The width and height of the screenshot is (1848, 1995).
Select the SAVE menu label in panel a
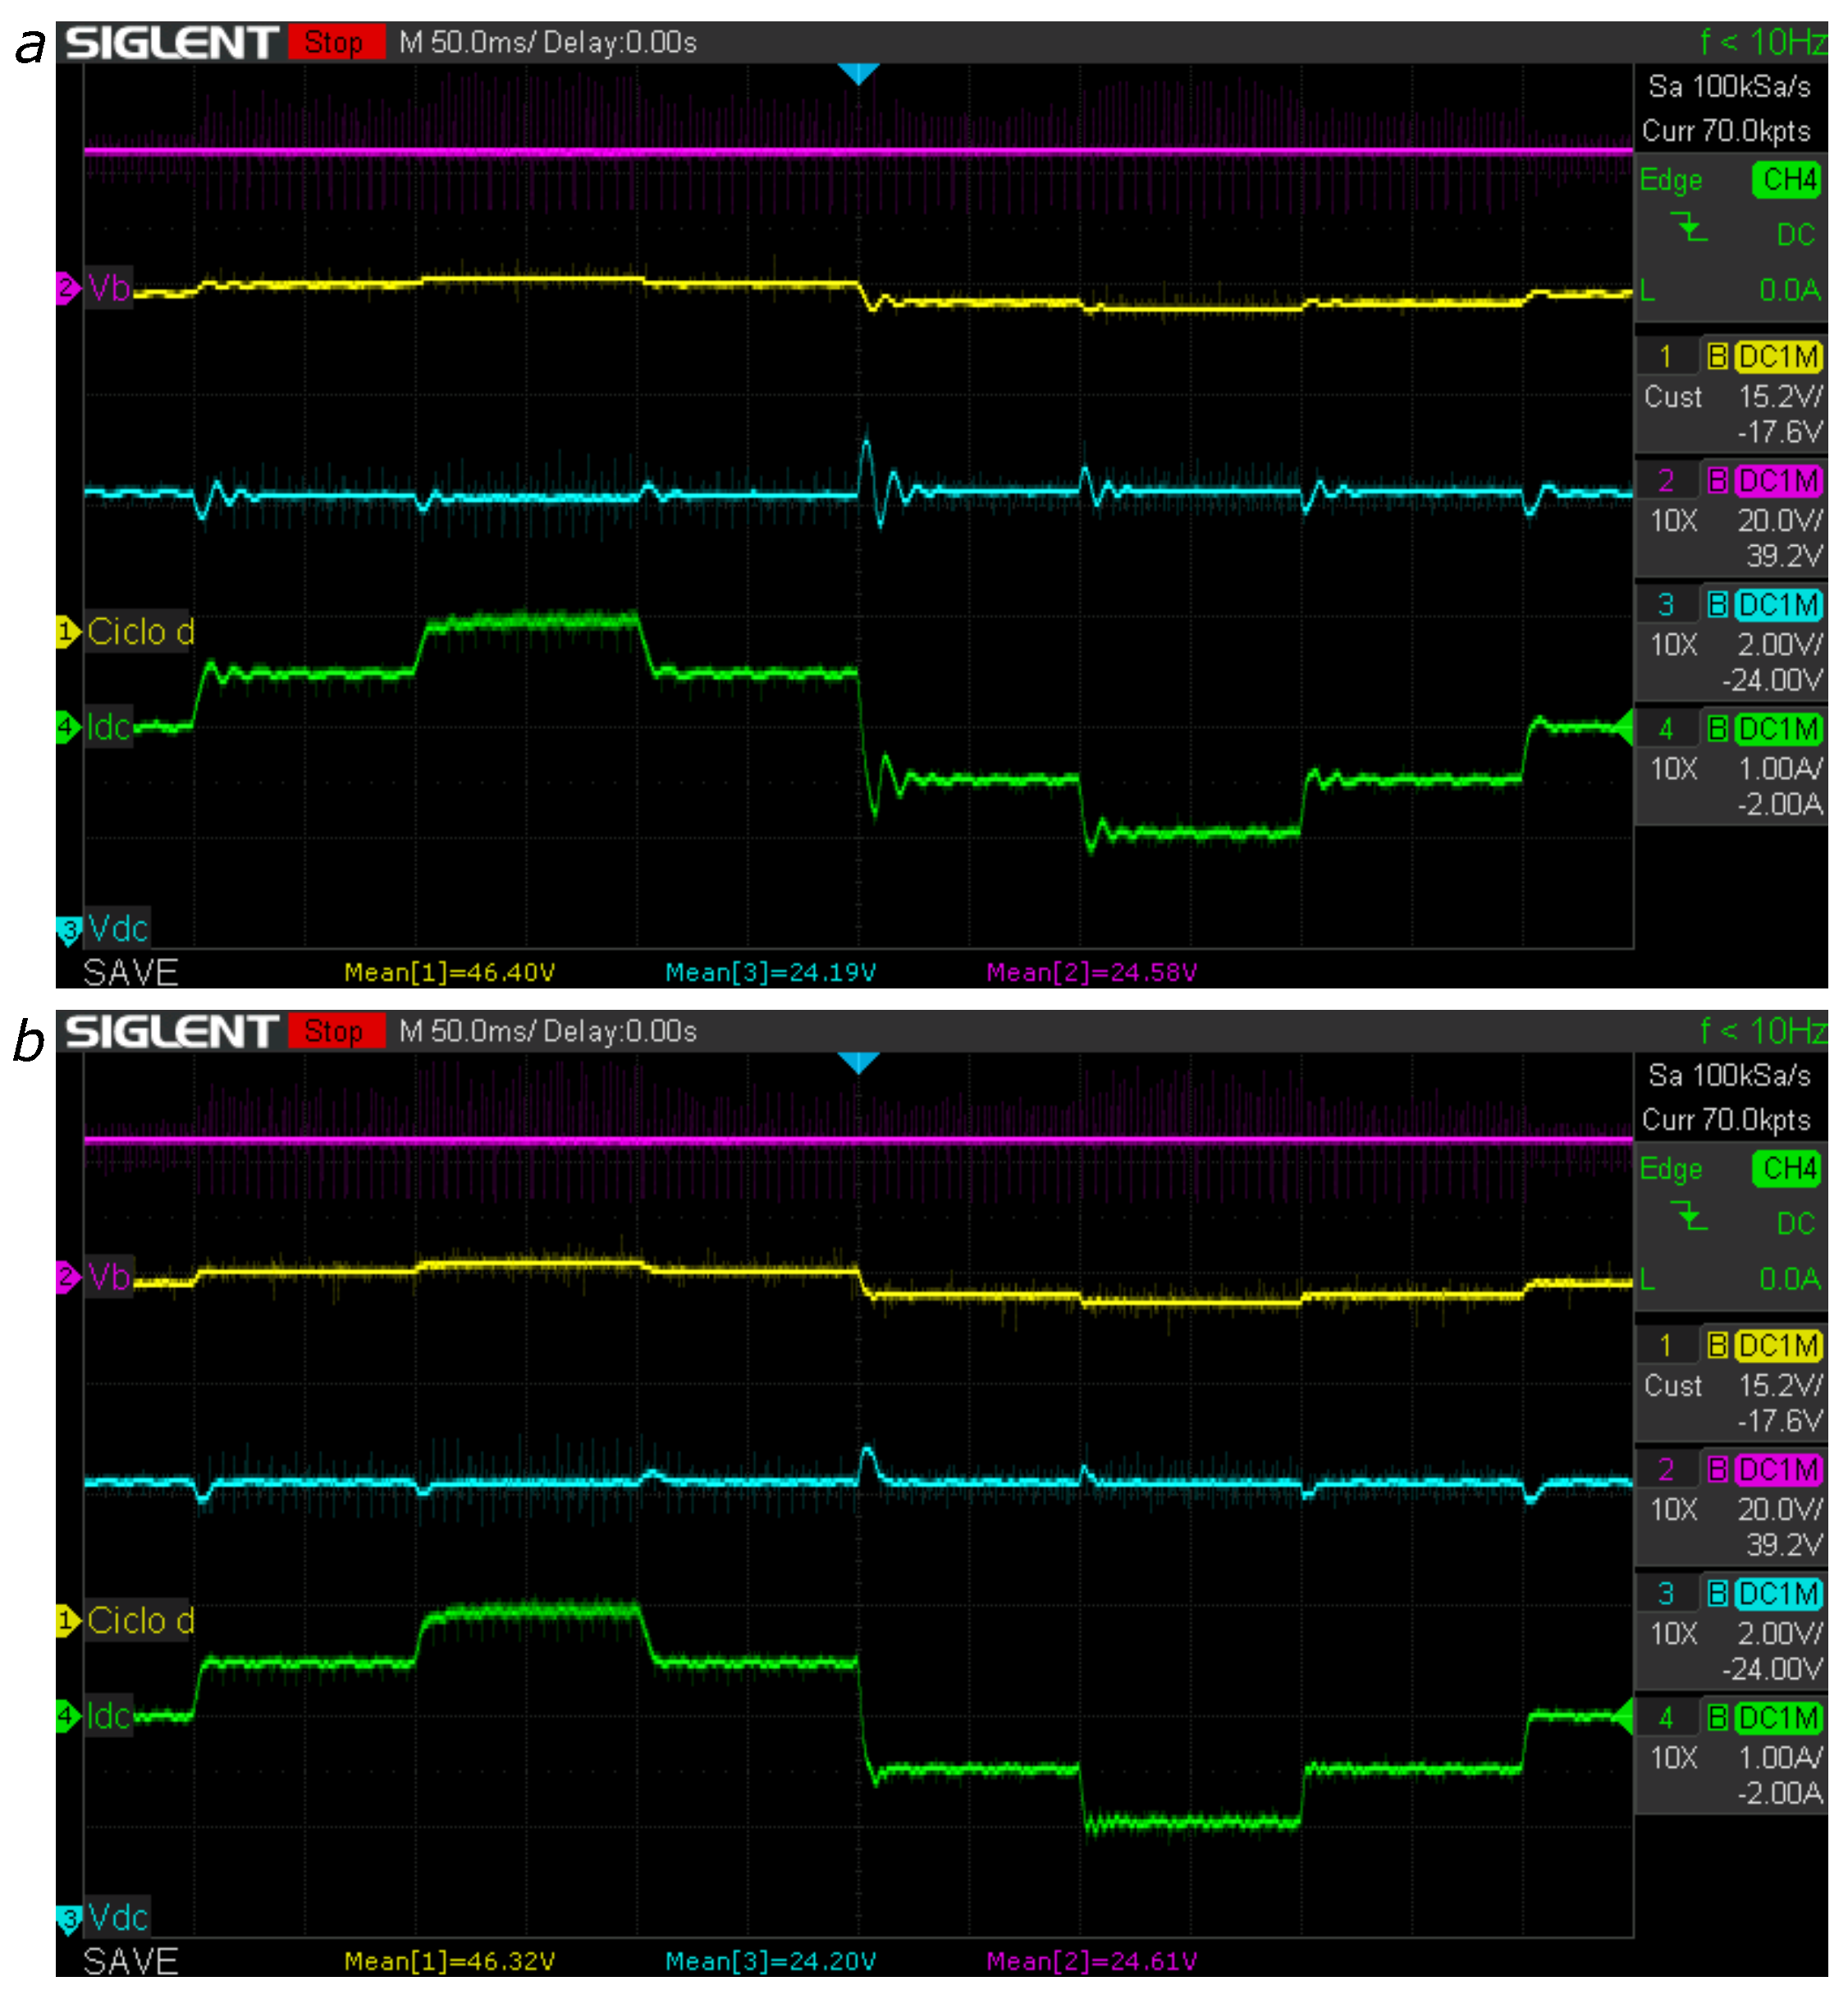click(130, 973)
